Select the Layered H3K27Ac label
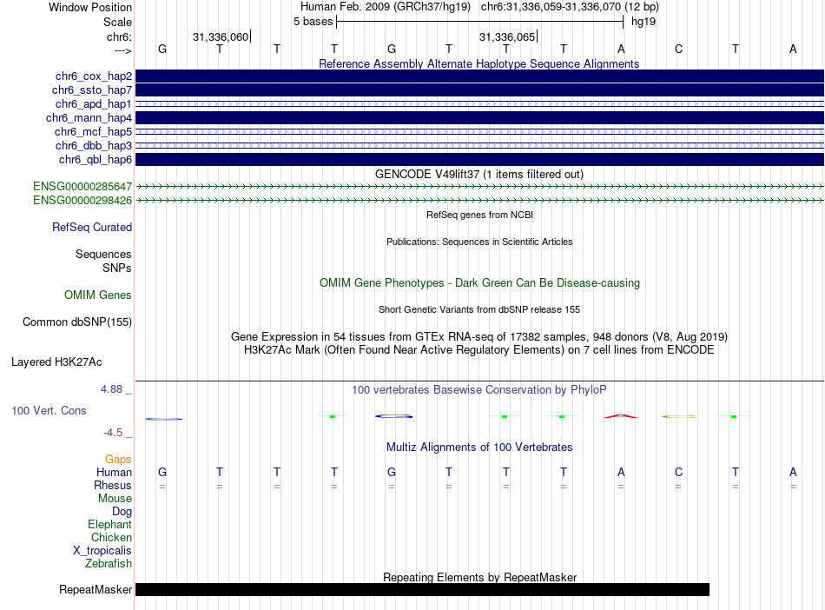The width and height of the screenshot is (825, 610). (x=56, y=362)
